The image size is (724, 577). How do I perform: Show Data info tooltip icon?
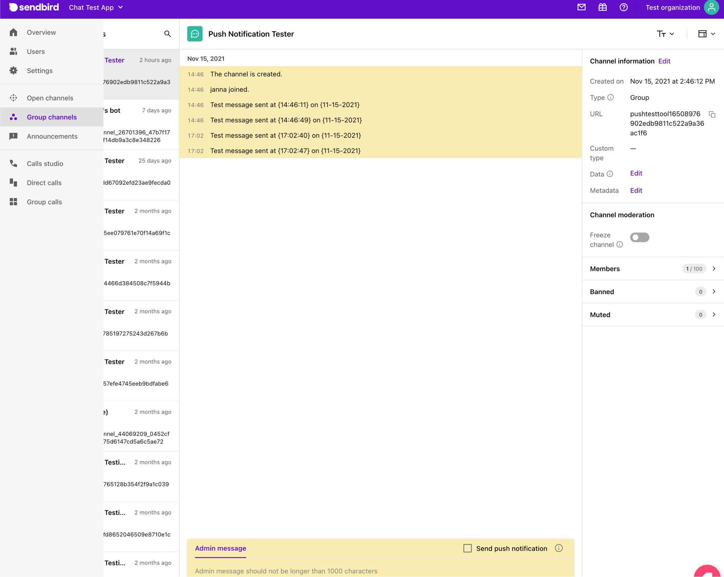610,174
